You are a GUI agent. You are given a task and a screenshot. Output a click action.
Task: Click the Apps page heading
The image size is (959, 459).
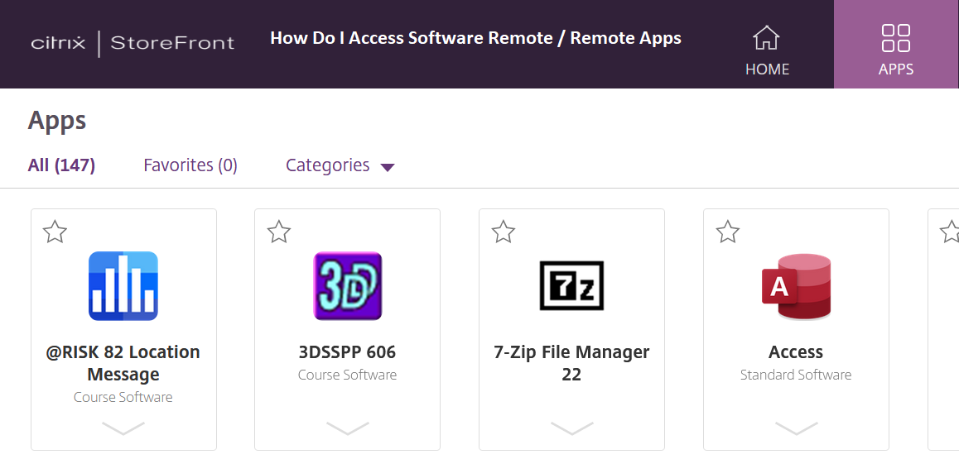(57, 121)
